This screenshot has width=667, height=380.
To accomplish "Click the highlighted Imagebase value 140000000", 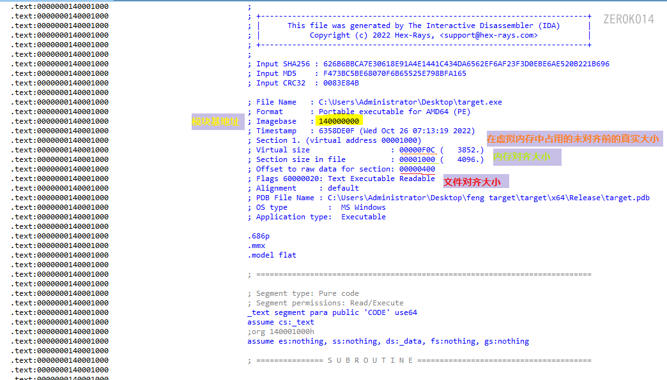I will point(339,121).
